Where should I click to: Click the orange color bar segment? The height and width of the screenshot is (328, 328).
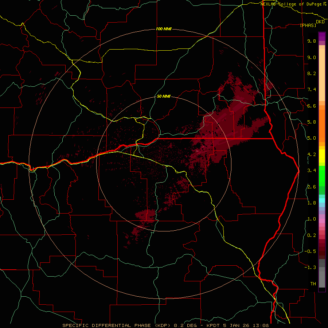[x=322, y=125]
